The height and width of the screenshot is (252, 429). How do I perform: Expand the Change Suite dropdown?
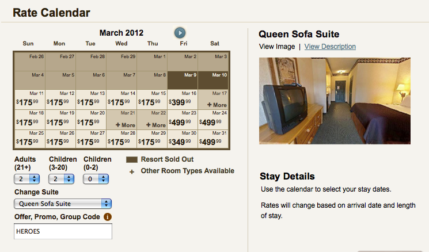click(x=63, y=204)
